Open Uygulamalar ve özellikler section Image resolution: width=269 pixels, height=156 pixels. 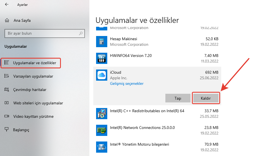[x=34, y=63]
